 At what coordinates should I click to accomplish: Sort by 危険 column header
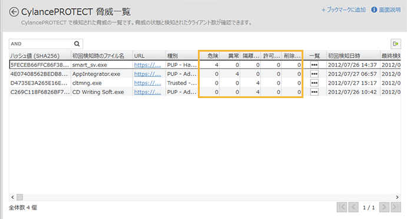tap(209, 56)
